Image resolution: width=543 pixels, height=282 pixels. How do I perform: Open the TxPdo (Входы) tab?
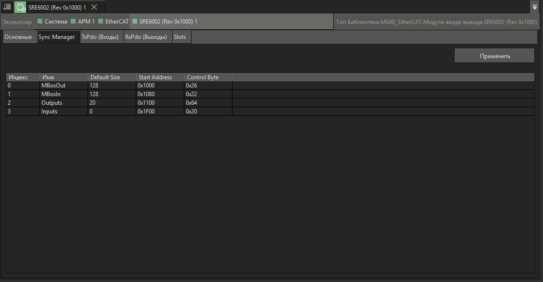pyautogui.click(x=102, y=37)
